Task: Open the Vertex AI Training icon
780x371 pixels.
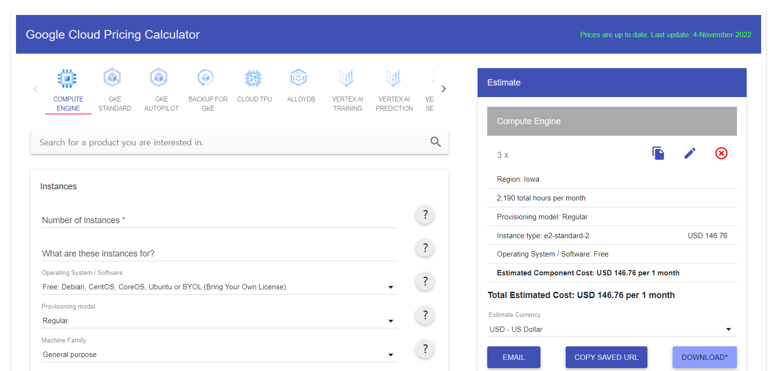Action: [346, 78]
